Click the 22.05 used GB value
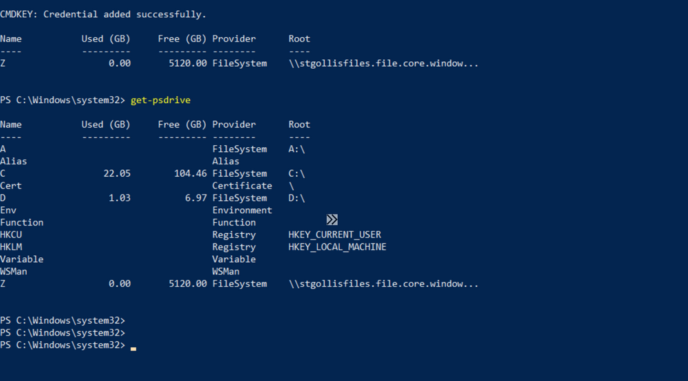688x381 pixels. (116, 174)
